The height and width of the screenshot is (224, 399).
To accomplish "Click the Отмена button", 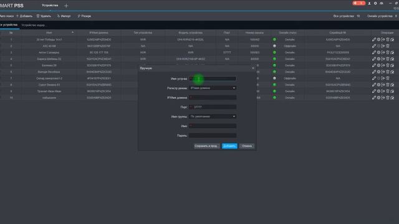I will [x=247, y=146].
